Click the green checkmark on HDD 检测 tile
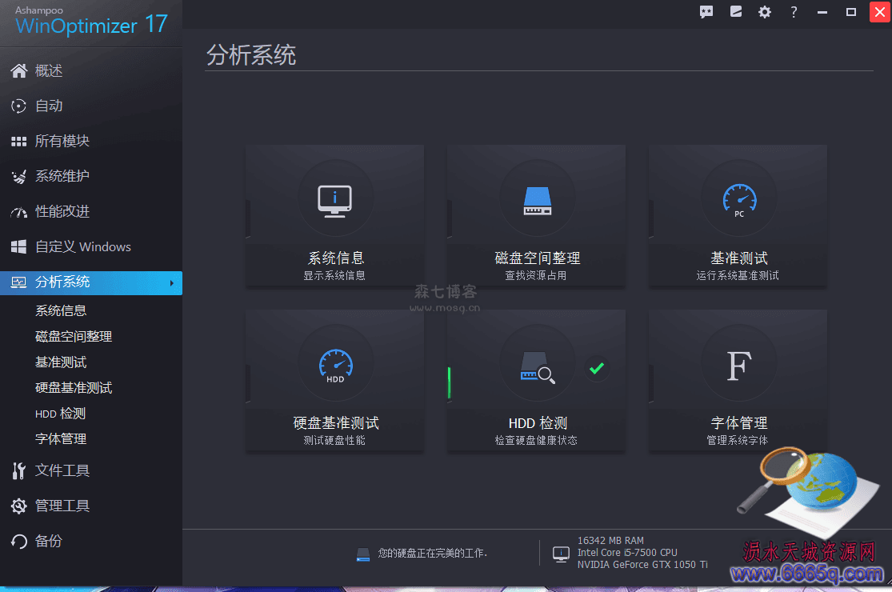The height and width of the screenshot is (592, 892). pos(597,369)
